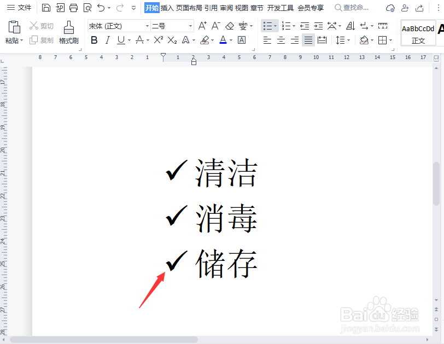Toggle underline formatting
The width and height of the screenshot is (444, 344).
tap(120, 39)
